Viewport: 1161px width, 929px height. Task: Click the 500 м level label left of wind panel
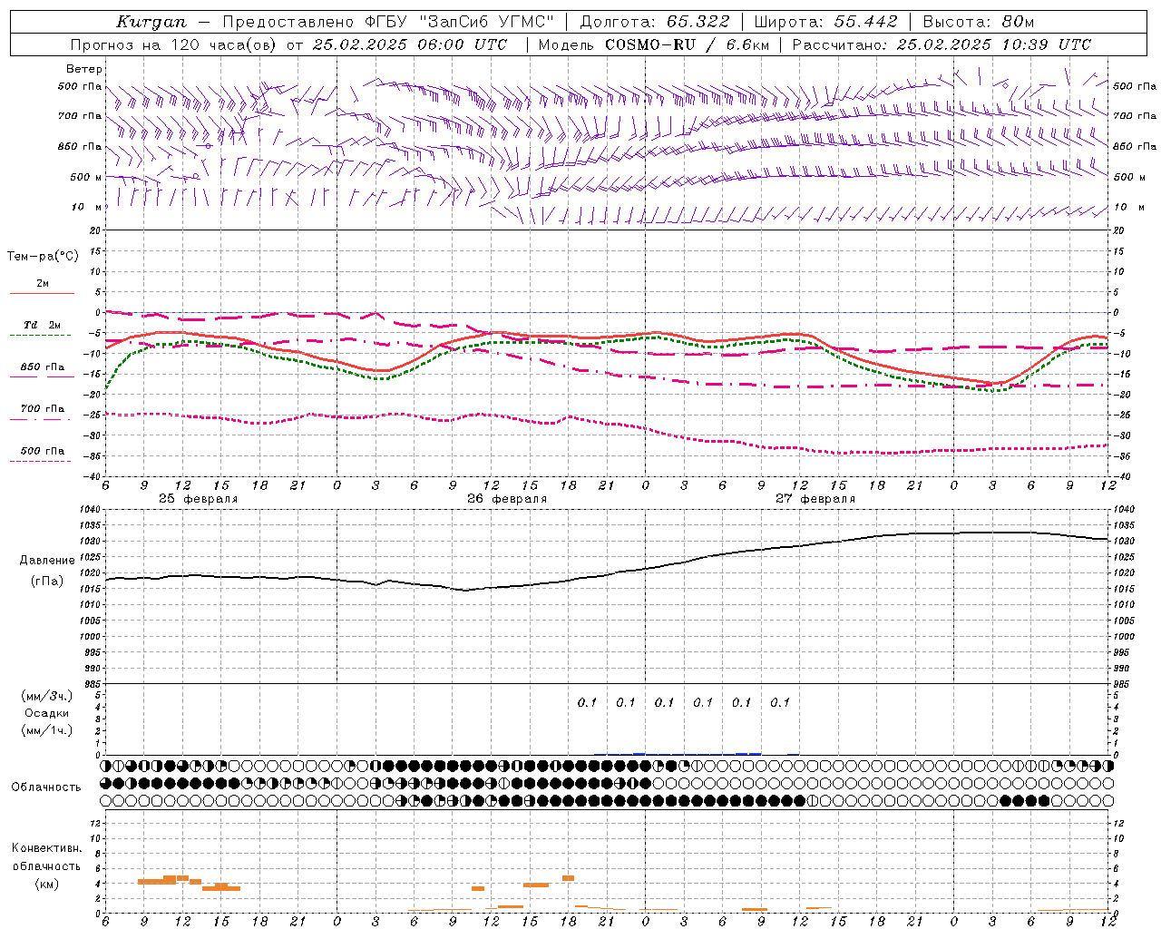click(86, 178)
